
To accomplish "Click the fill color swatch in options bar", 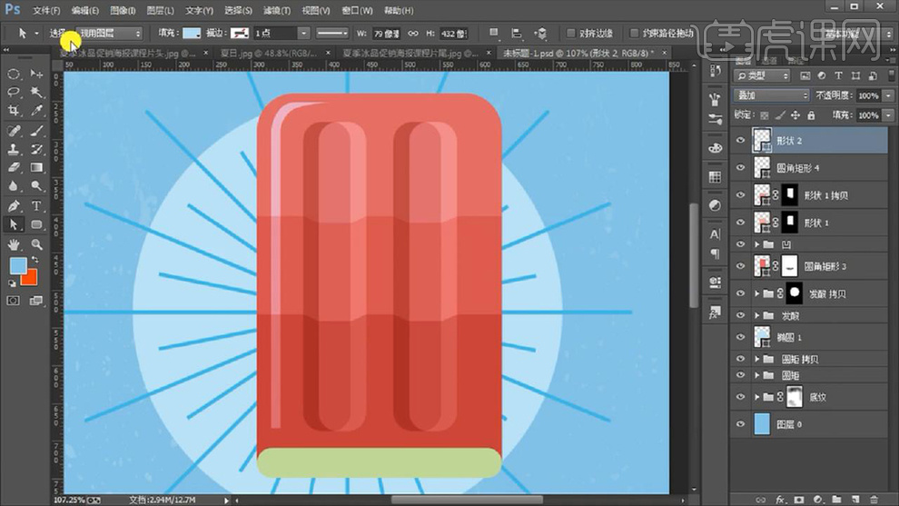I will 192,34.
